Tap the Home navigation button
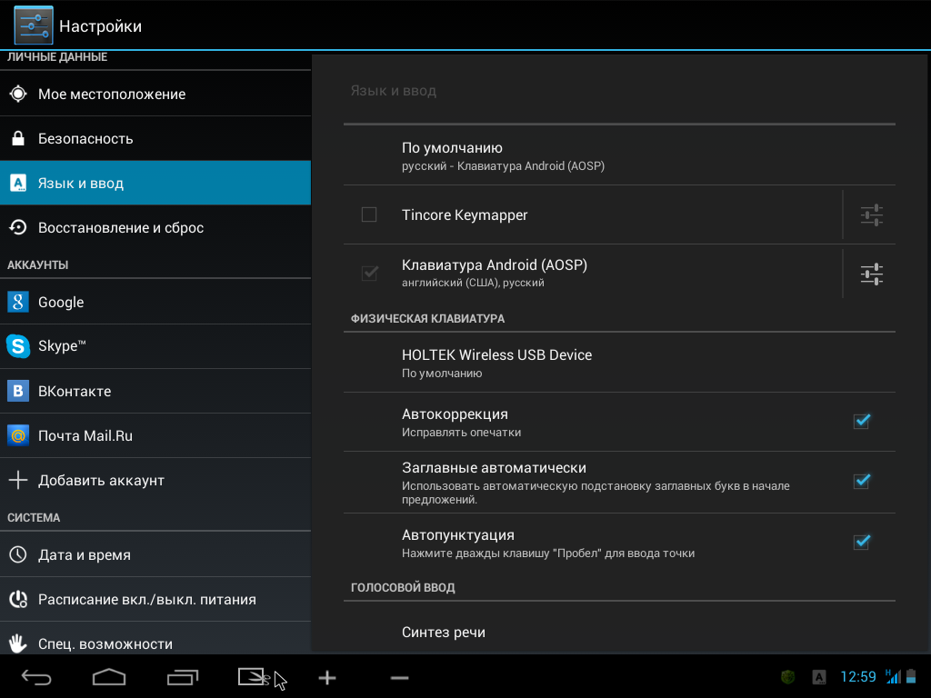The width and height of the screenshot is (931, 698). click(x=109, y=677)
